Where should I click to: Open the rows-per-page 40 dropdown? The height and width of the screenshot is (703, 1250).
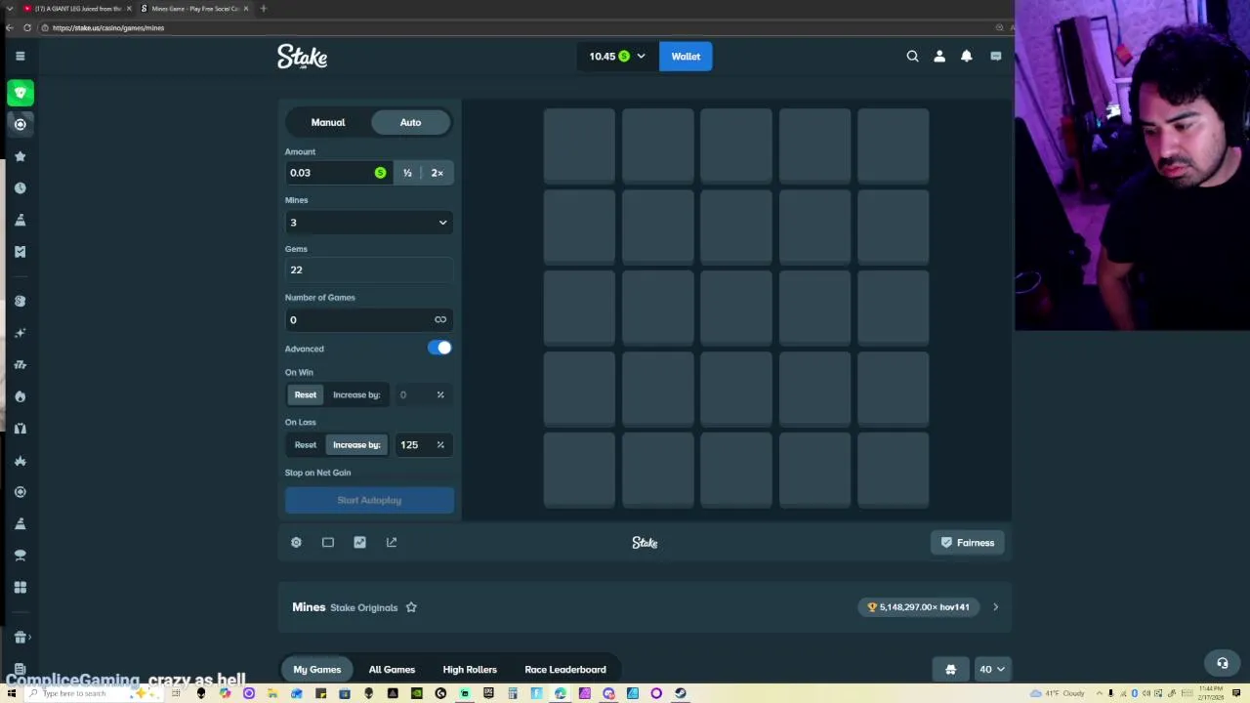(x=991, y=670)
